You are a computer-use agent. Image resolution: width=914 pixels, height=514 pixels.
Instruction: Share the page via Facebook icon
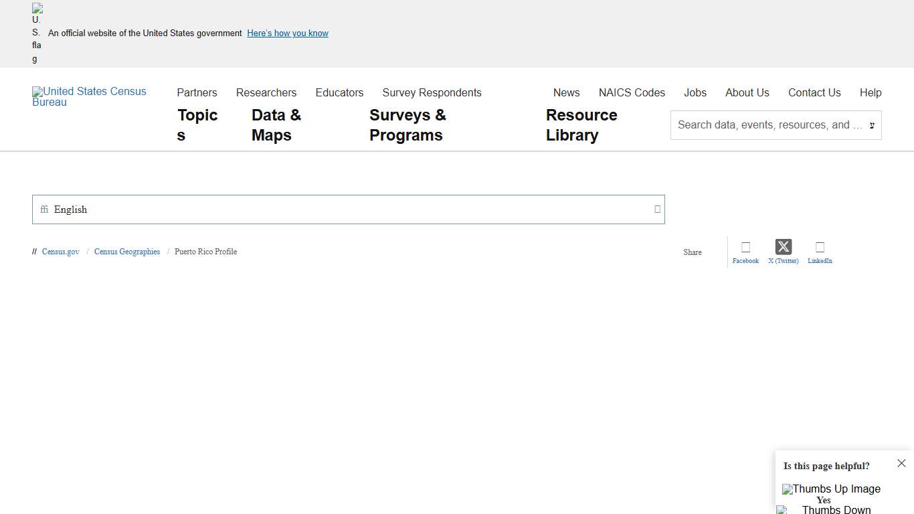745,248
